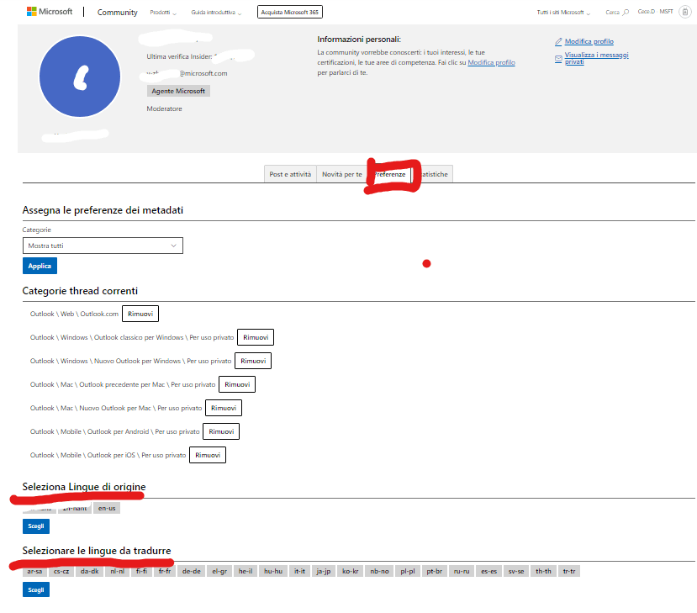
Task: Click the es-es language tag
Action: click(489, 571)
